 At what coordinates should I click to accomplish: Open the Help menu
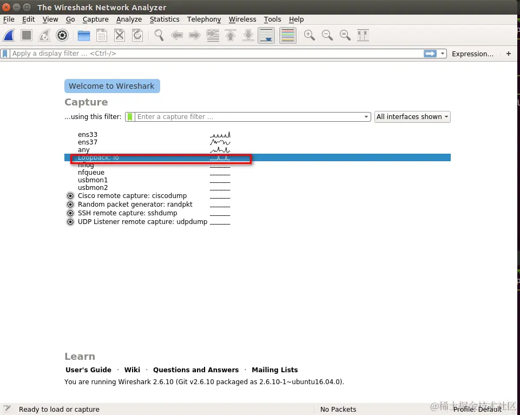pyautogui.click(x=296, y=19)
